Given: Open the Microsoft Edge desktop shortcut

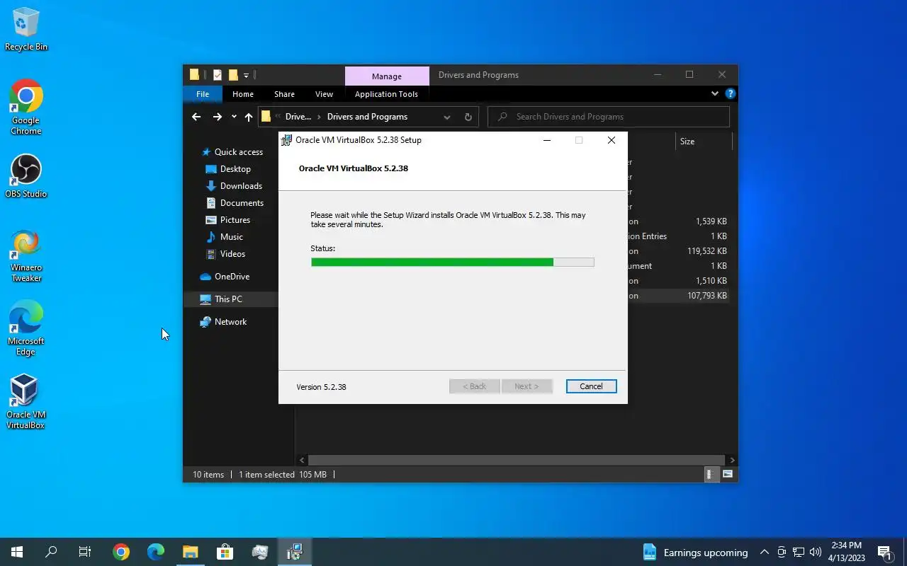Looking at the screenshot, I should point(26,328).
